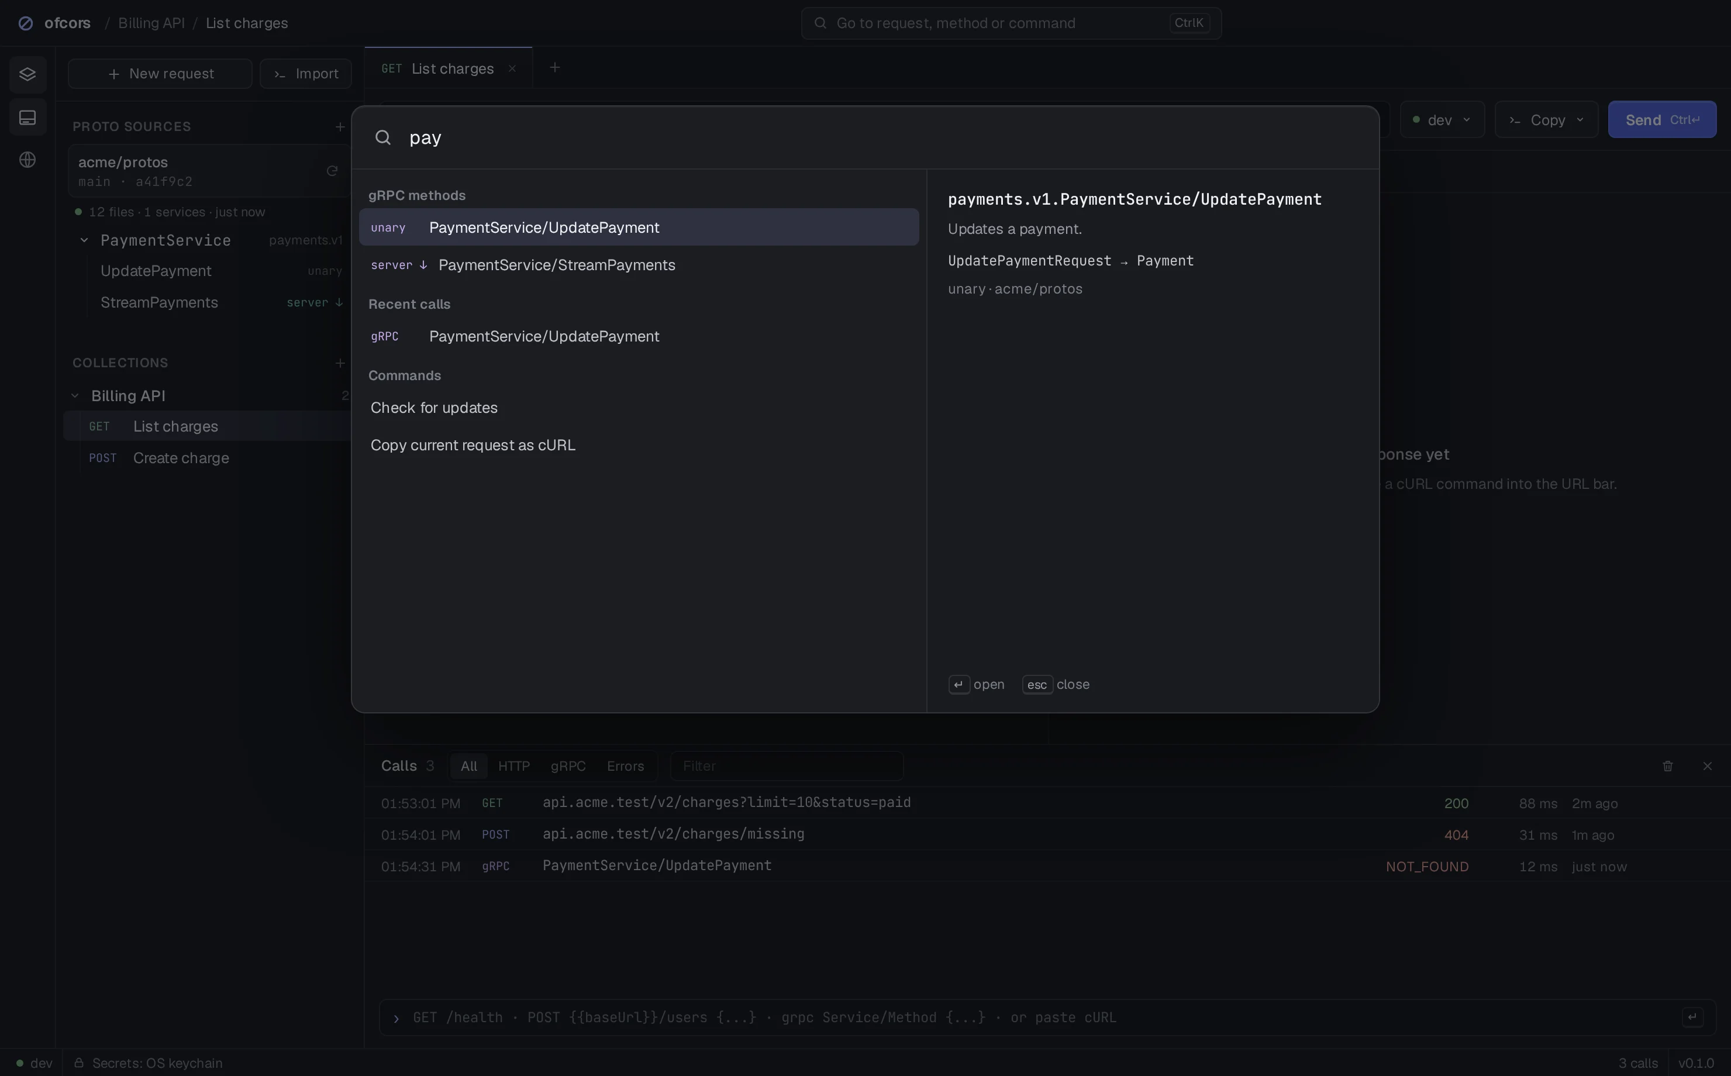Close the Calls panel

pos(1708,765)
